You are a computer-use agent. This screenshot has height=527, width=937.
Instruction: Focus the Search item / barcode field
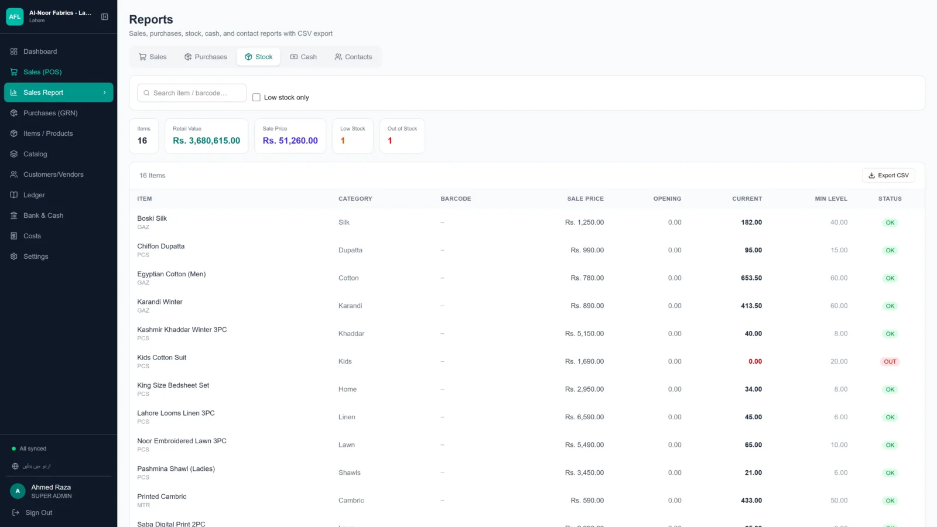[x=191, y=93]
